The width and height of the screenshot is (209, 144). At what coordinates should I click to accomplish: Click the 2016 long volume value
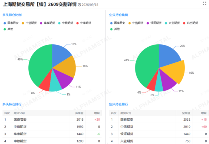click(x=80, y=120)
